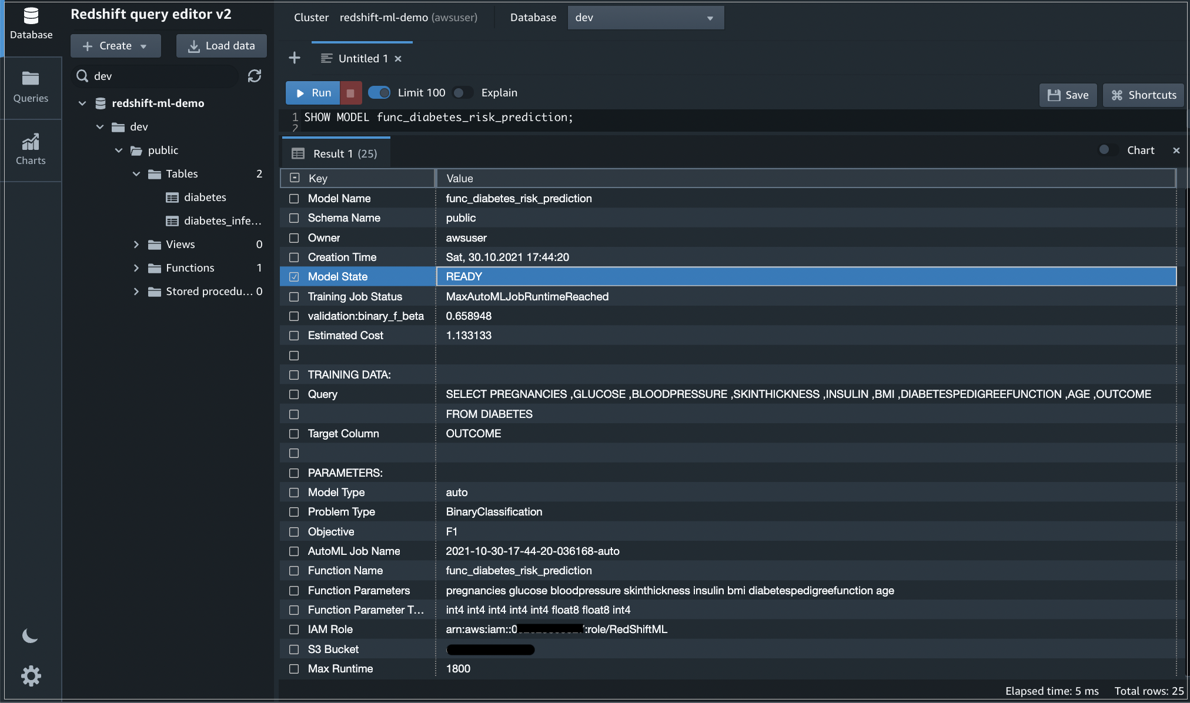The image size is (1190, 703).
Task: Enable the Explain toggle
Action: point(463,93)
